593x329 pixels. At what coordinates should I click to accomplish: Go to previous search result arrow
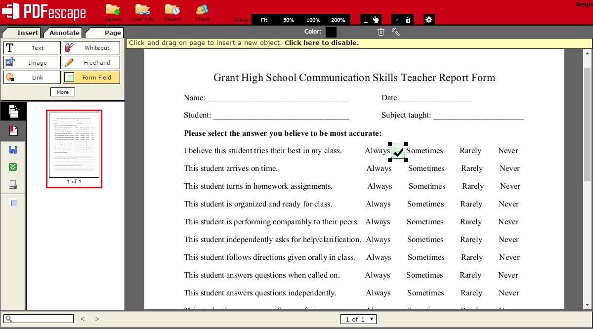coord(83,319)
